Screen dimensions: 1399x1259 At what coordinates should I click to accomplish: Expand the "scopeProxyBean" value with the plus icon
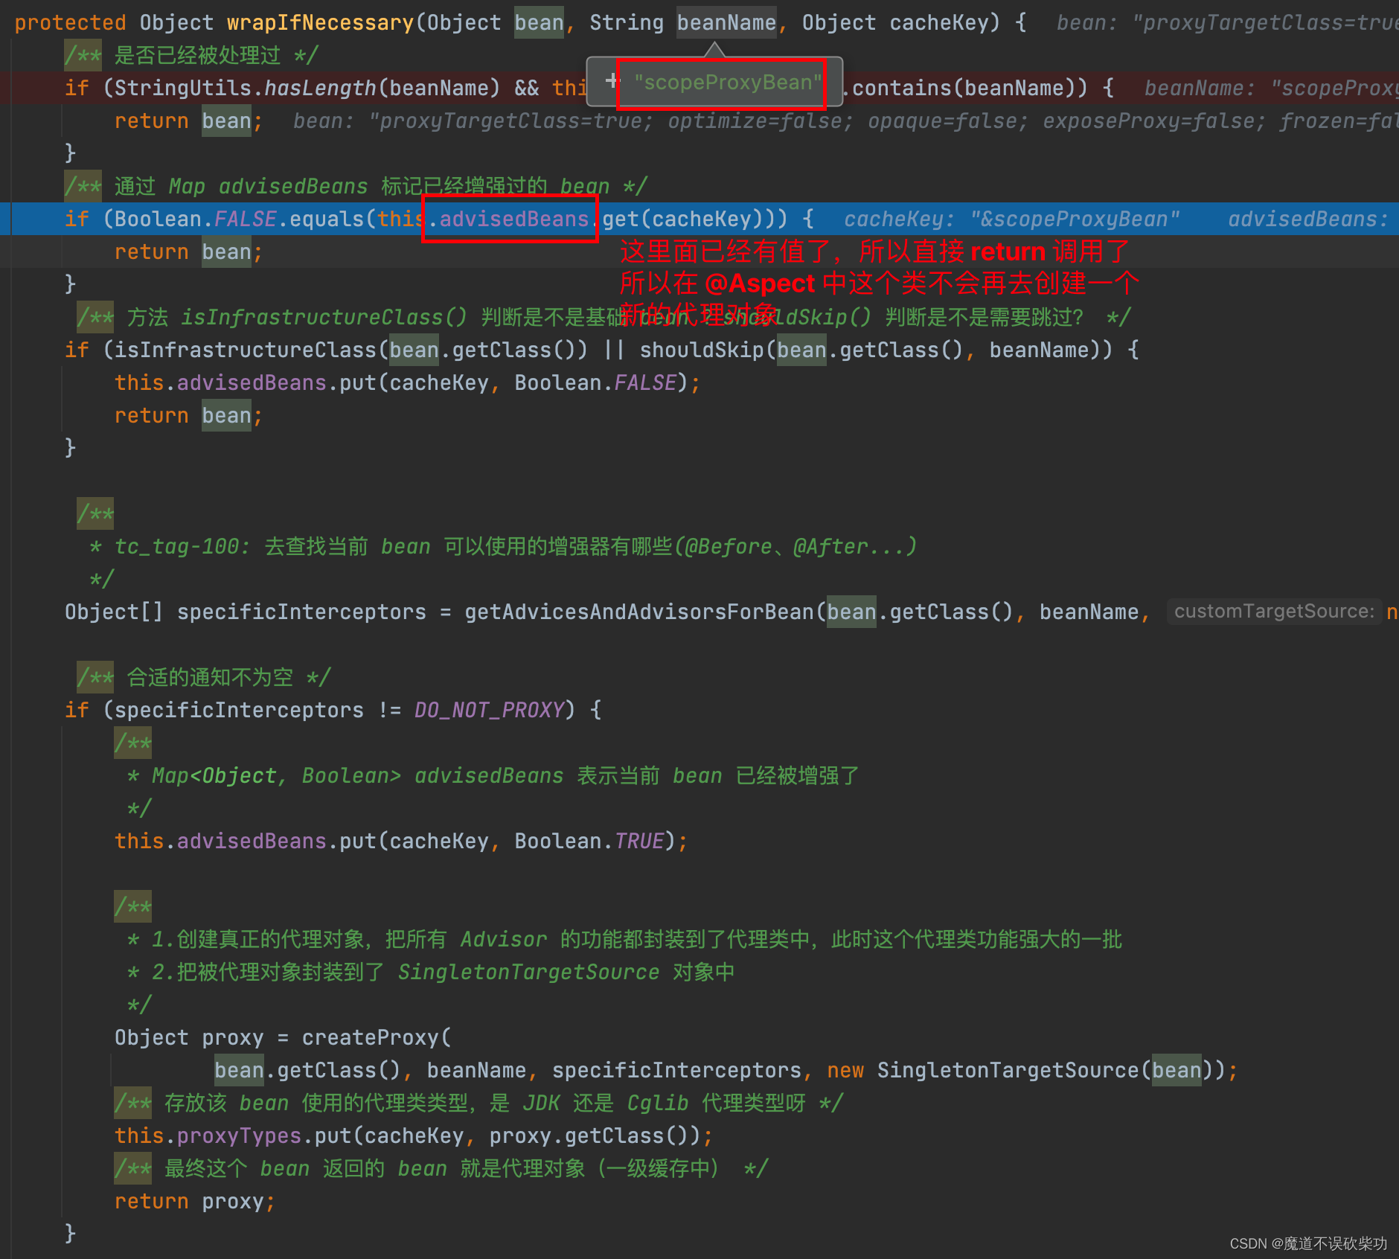click(x=612, y=80)
